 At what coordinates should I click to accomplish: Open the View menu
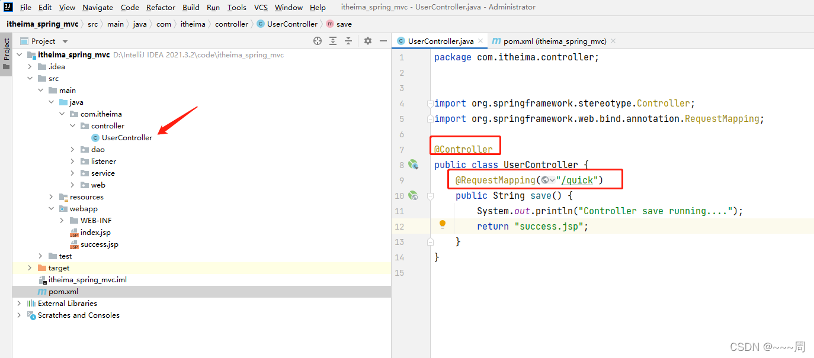67,7
